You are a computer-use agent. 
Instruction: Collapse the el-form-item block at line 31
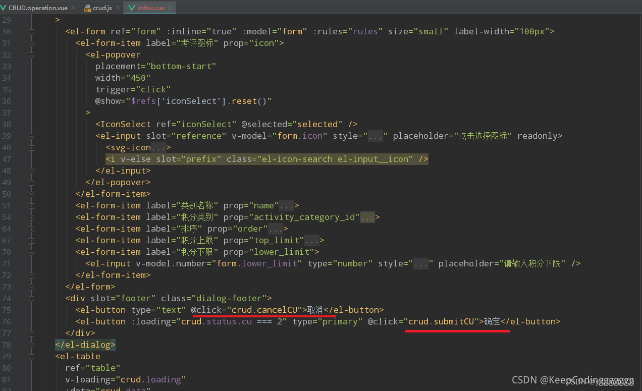(31, 43)
